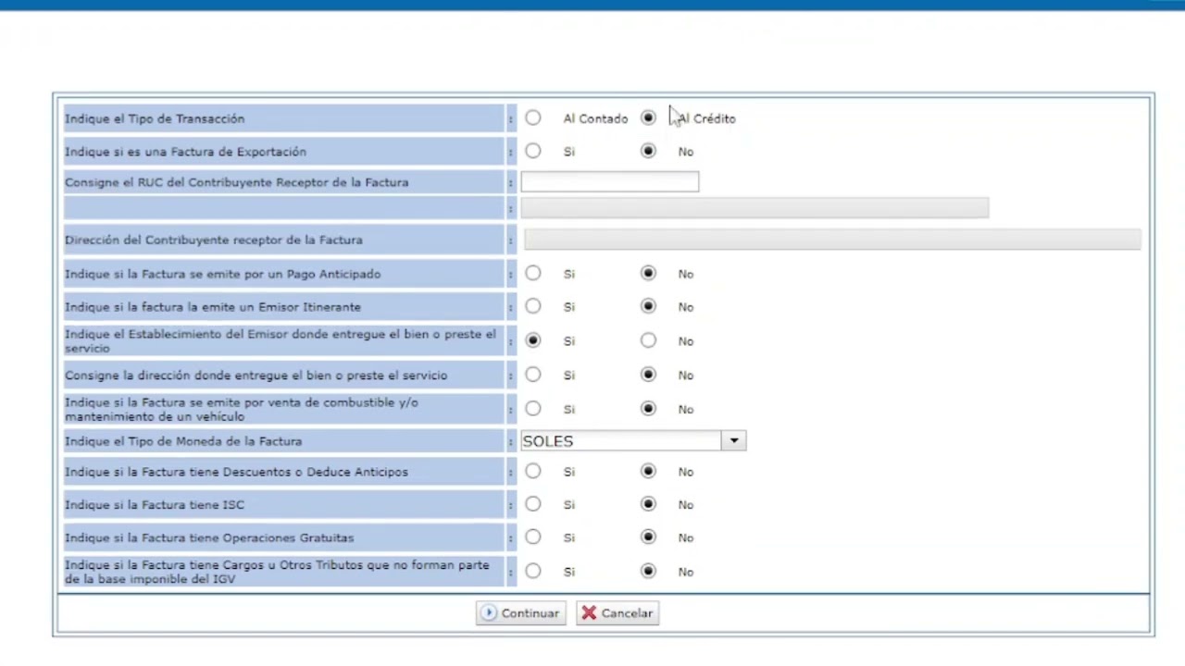Click the RUC del Contribuyente Receptor field

[x=610, y=182]
